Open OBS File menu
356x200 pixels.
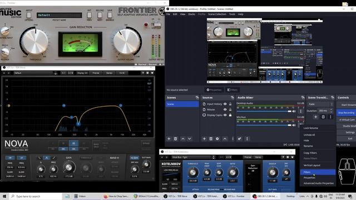pos(168,14)
